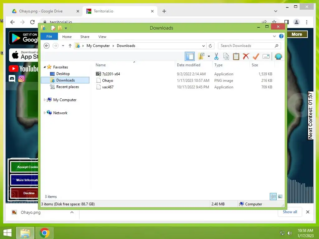Click the quick access Properties icon in titlebar
Viewport: 319px width, 239px height.
53,28
